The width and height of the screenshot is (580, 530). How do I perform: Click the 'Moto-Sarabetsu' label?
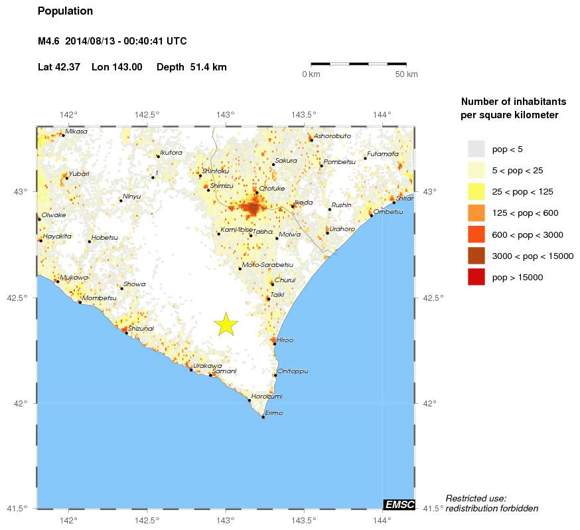pyautogui.click(x=267, y=265)
